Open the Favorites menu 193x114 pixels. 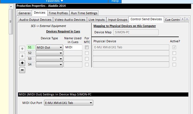[x=54, y=1]
